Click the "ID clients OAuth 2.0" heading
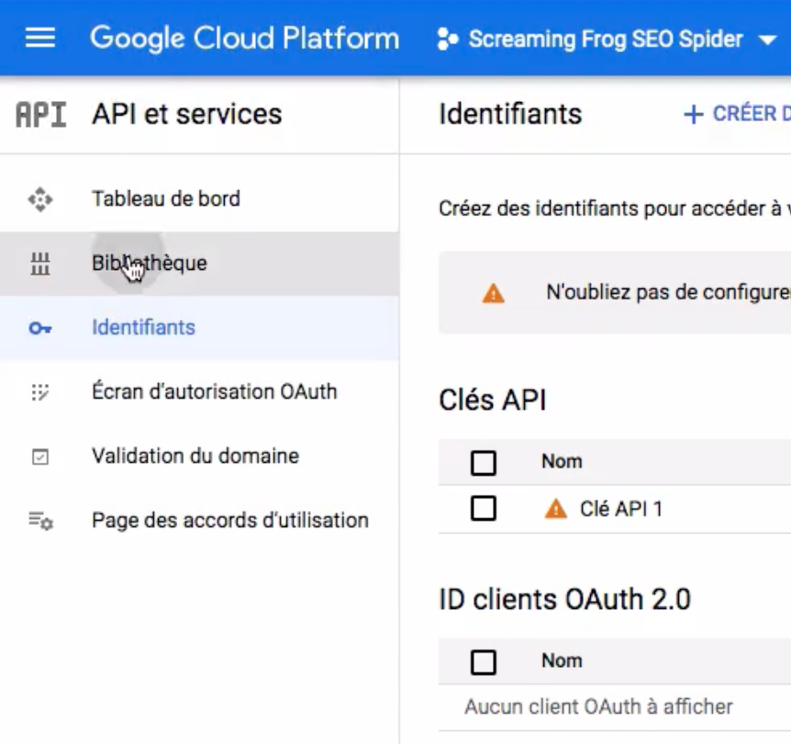This screenshot has width=791, height=744. [565, 600]
